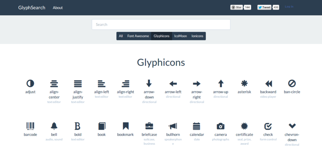Pick the backward icon
The height and width of the screenshot is (161, 322).
(268, 84)
